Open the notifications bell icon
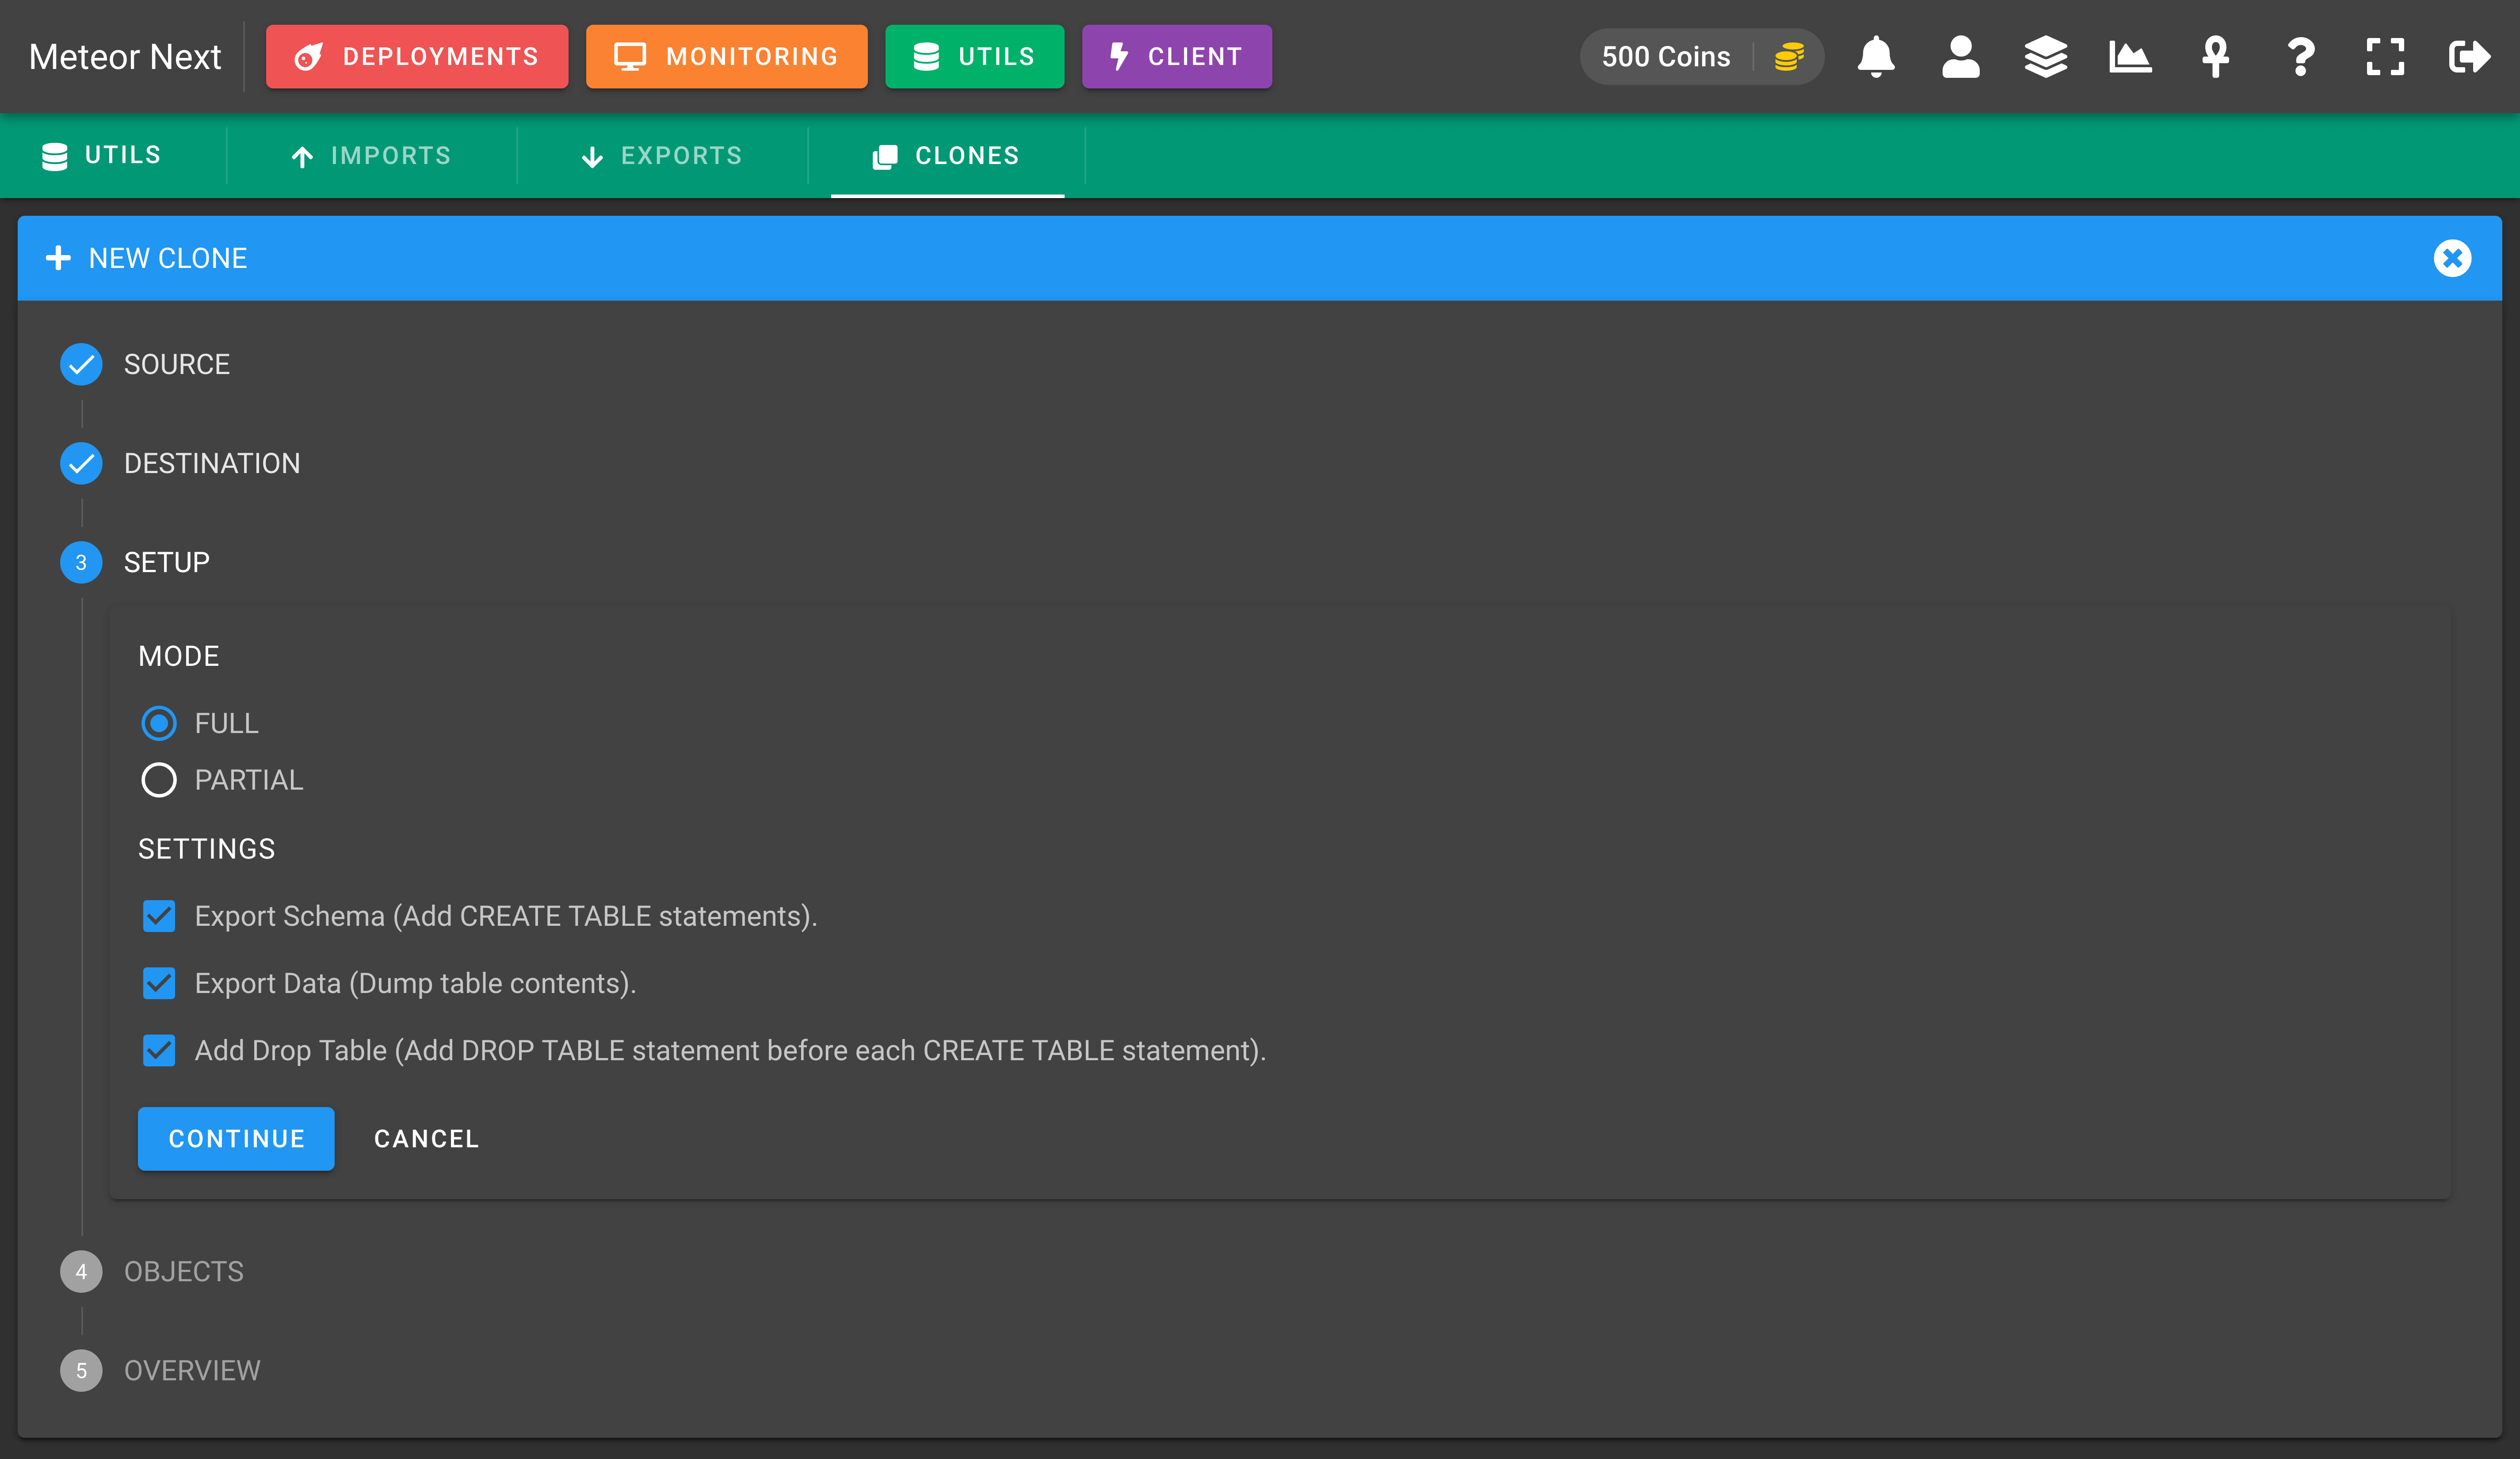 [x=1876, y=57]
